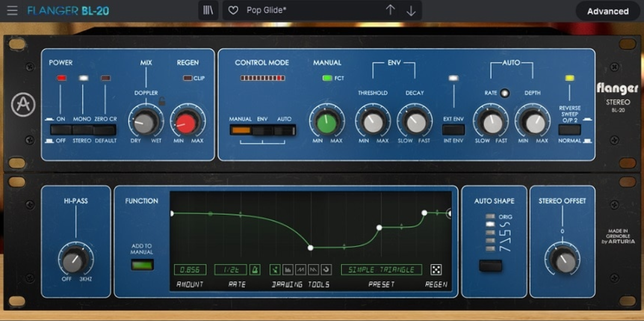Click the 'DRAWING TOOLS' label
644x321 pixels.
pos(301,284)
